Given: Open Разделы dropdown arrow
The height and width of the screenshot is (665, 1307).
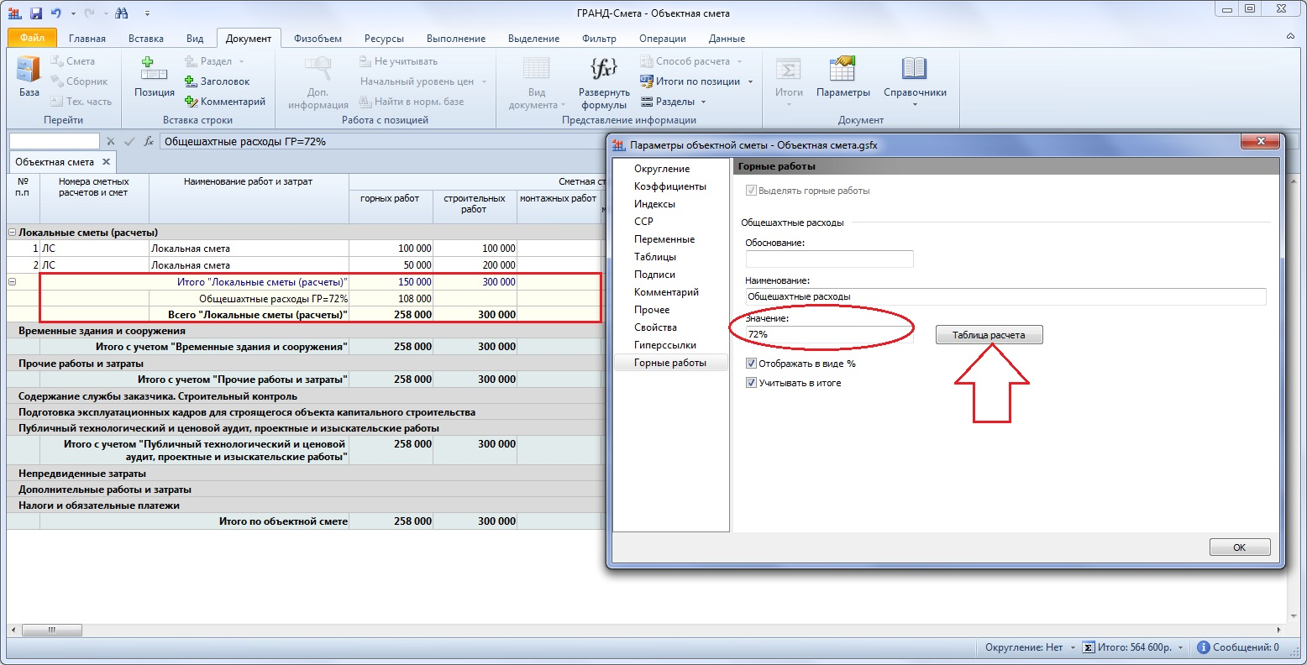Looking at the screenshot, I should (x=703, y=102).
